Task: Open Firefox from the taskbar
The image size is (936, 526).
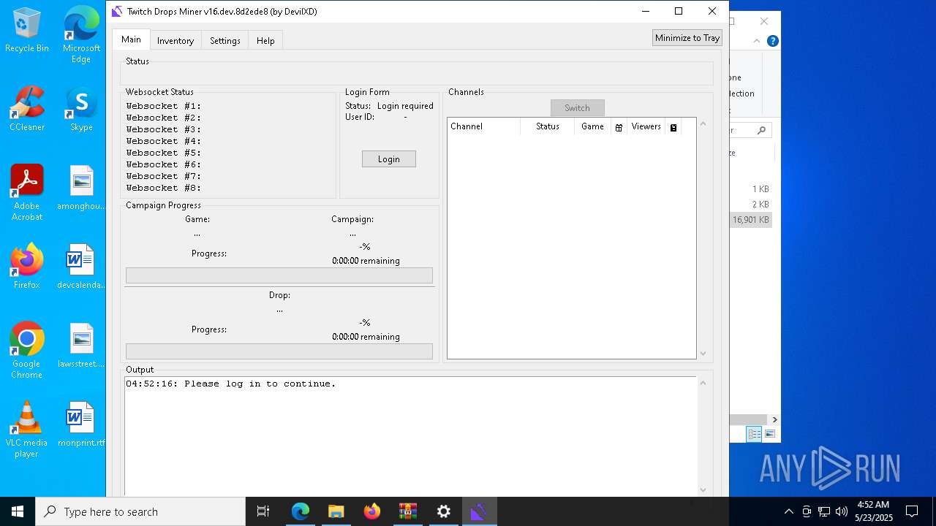Action: (x=372, y=511)
